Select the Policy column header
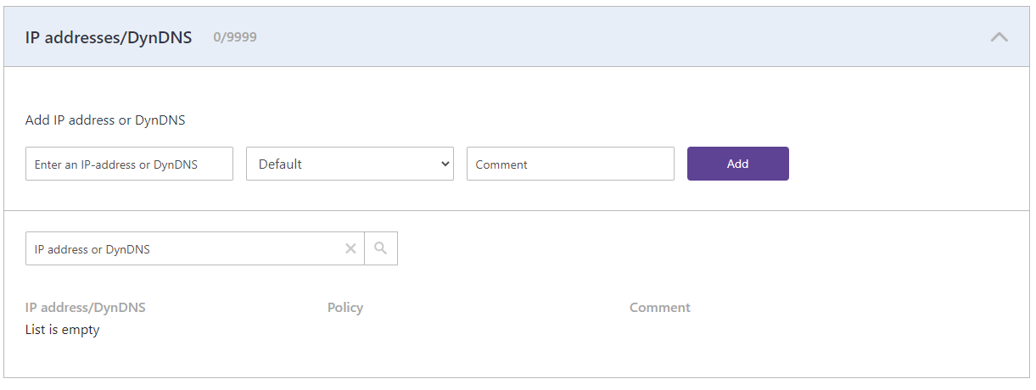Screen dimensions: 1036x390 345,308
